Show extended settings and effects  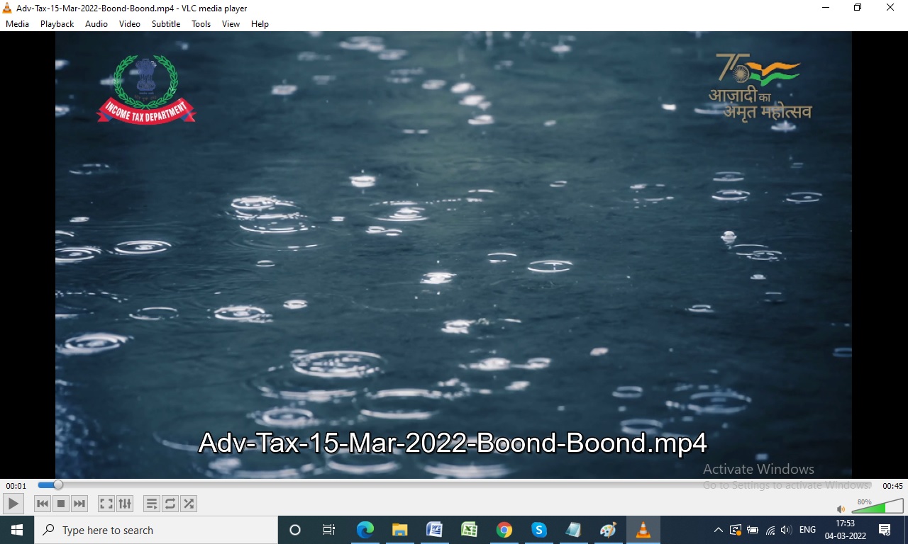pos(125,504)
